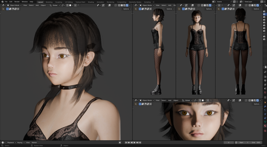Jump to the last frame
This screenshot has width=267, height=147.
point(140,142)
